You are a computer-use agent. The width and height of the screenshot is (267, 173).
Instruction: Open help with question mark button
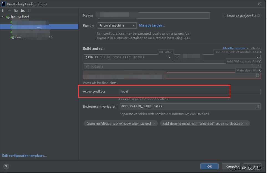pos(6,167)
